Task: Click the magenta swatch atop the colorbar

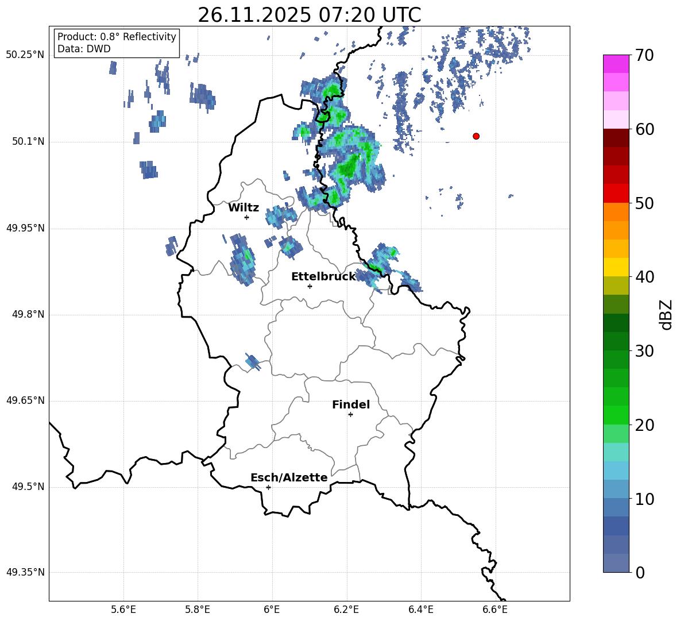Action: point(616,64)
